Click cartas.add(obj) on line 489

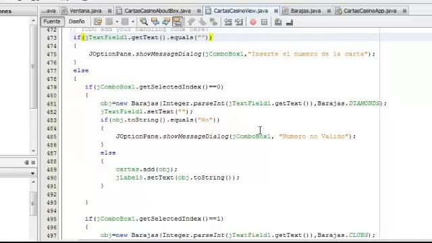pyautogui.click(x=144, y=169)
